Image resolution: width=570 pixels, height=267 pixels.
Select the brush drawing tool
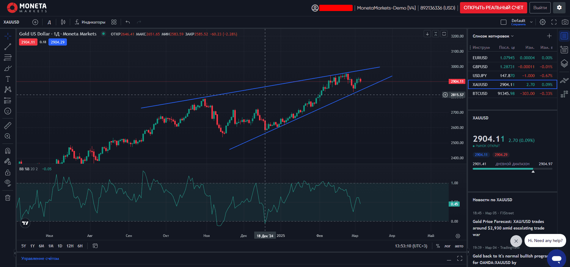[x=8, y=68]
